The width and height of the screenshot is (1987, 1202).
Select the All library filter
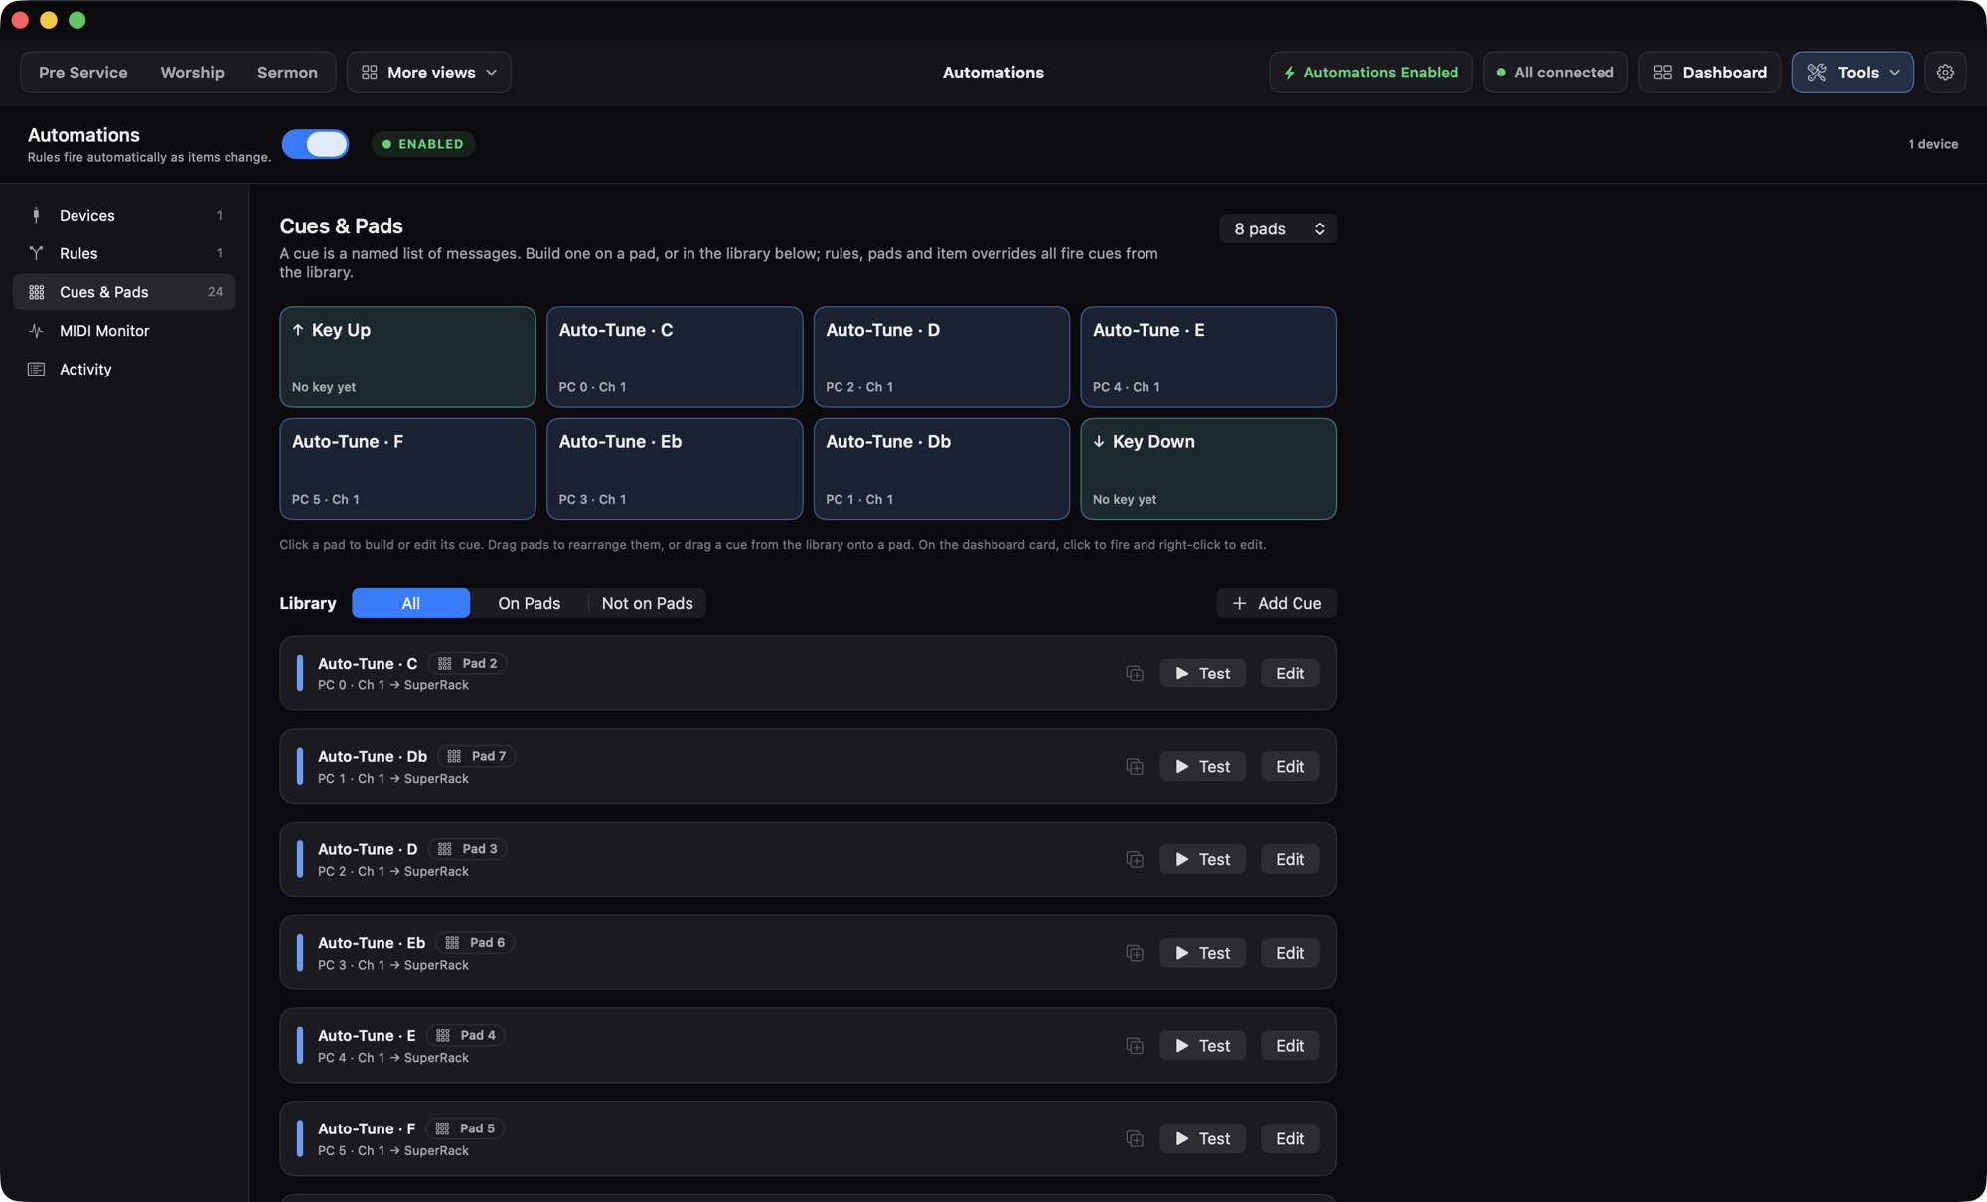point(410,603)
